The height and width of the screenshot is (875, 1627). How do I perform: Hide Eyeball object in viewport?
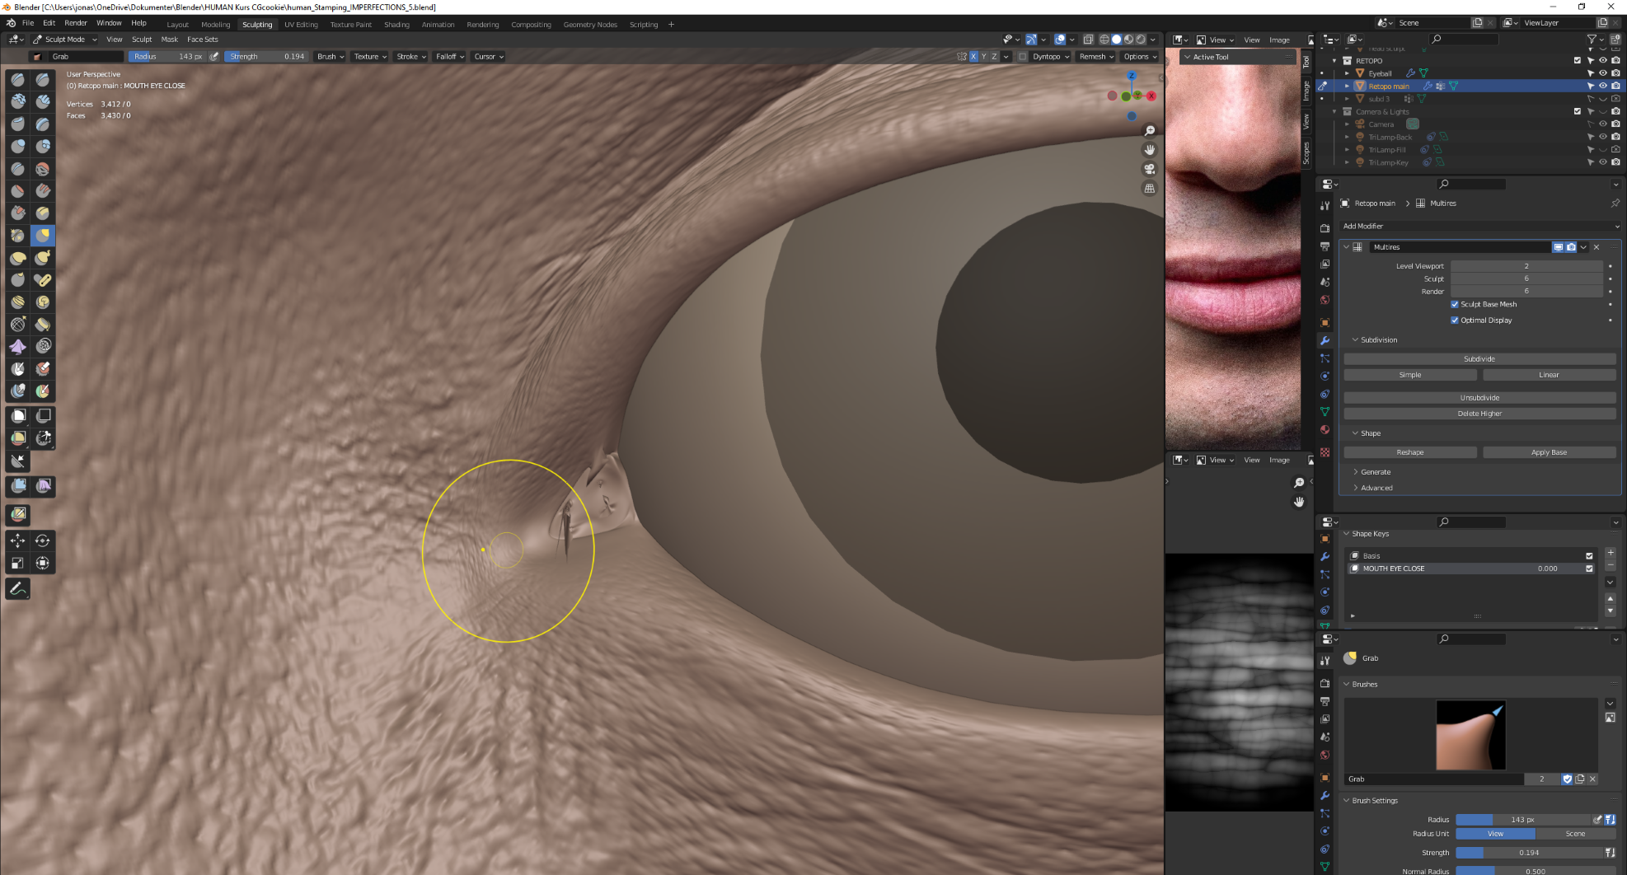click(1603, 73)
